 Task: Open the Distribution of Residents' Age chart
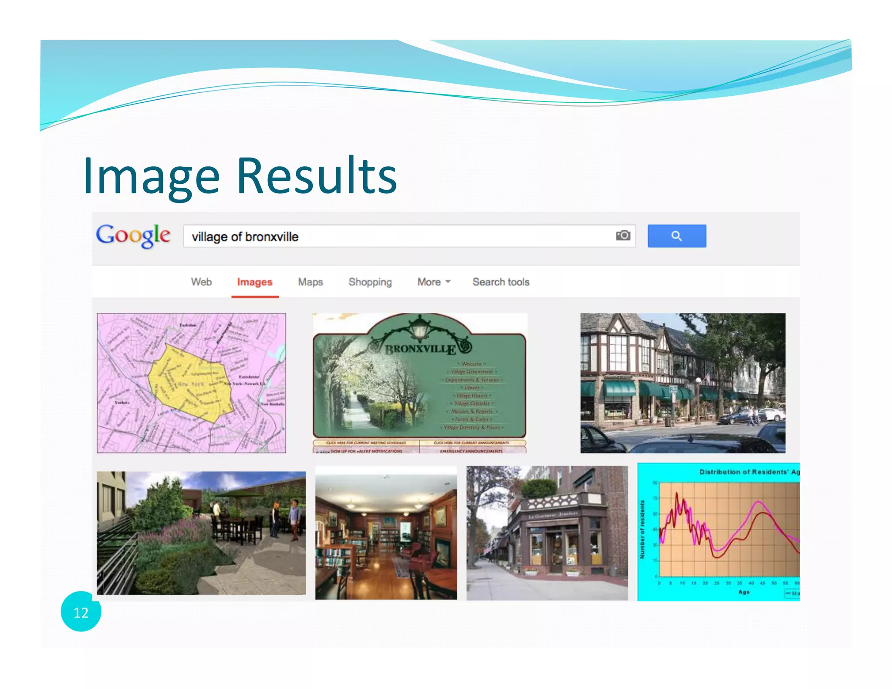(719, 532)
